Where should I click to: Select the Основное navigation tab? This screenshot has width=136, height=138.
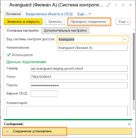[x=13, y=14]
